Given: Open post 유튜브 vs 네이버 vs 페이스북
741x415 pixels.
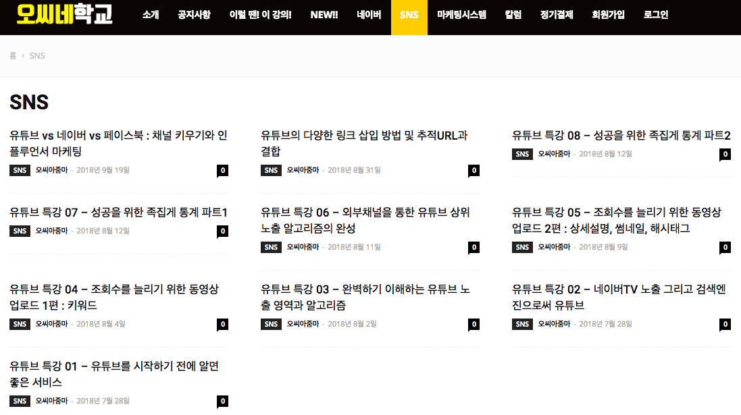Looking at the screenshot, I should pyautogui.click(x=118, y=143).
